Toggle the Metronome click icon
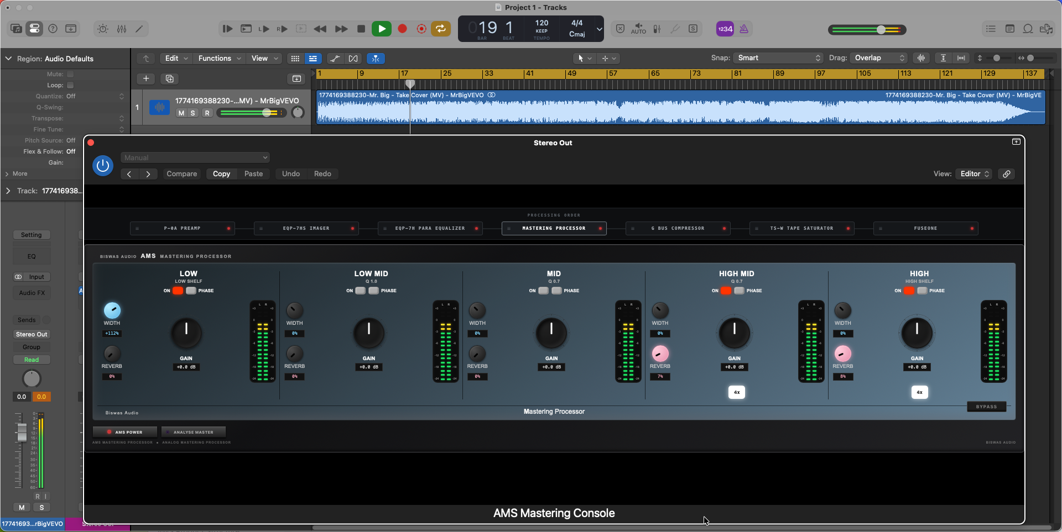Screen dimensions: 1062x532 click(744, 29)
